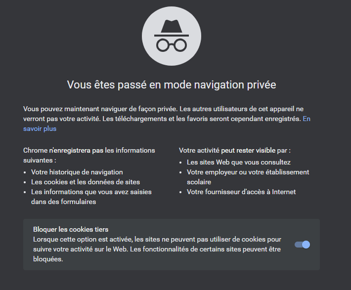Click the glasses in the incognito logo

click(x=172, y=44)
